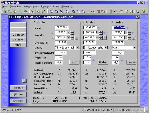Click the third green toolbar icon with clock
Image resolution: width=149 pixels, height=113 pixels.
[15, 11]
